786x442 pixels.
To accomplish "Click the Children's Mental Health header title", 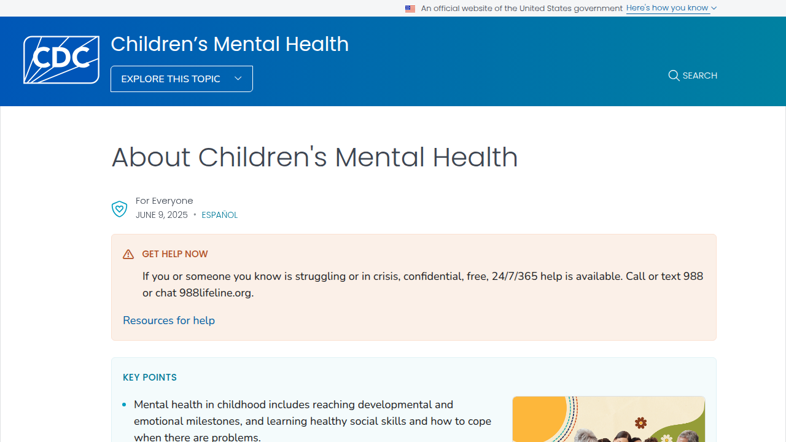I will [230, 44].
